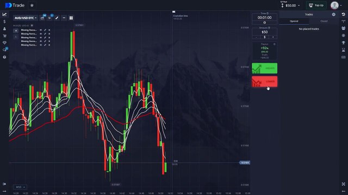Open the Market shopping cart icon

click(x=4, y=36)
